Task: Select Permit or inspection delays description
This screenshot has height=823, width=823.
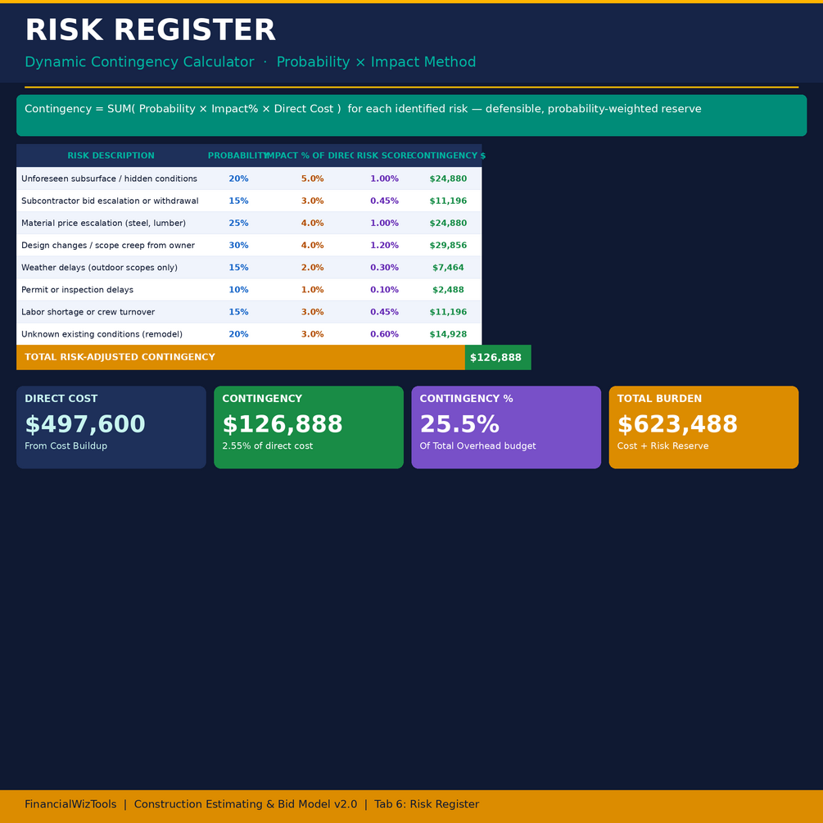Action: coord(77,290)
